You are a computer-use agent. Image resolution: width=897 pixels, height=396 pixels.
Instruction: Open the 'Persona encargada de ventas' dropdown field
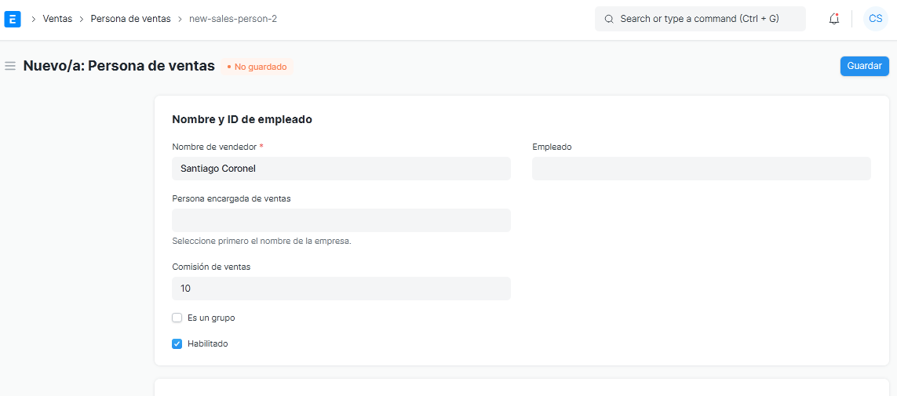(341, 220)
